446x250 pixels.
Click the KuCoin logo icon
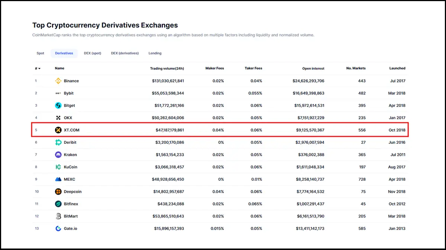click(x=58, y=167)
